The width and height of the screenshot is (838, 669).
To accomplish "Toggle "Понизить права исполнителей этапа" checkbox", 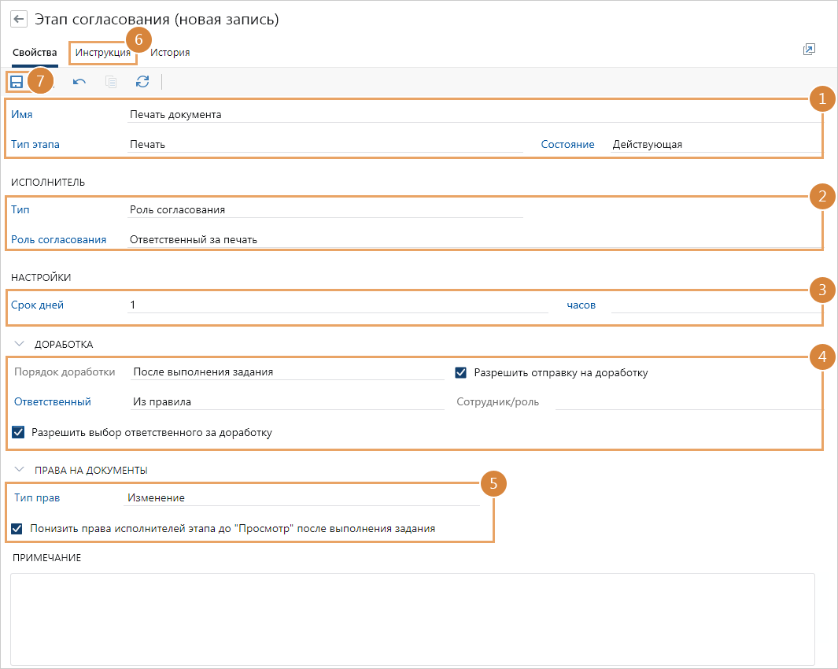I will tap(18, 528).
